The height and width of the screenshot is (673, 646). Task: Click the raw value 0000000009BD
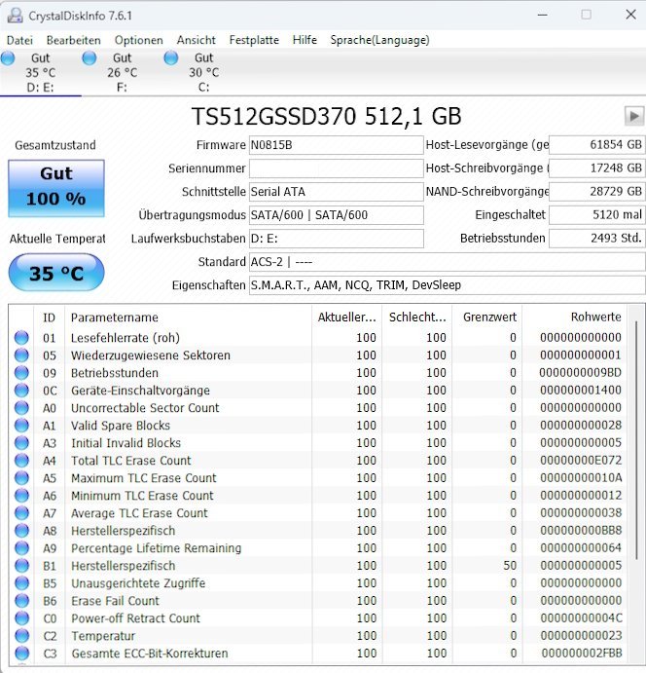click(581, 373)
